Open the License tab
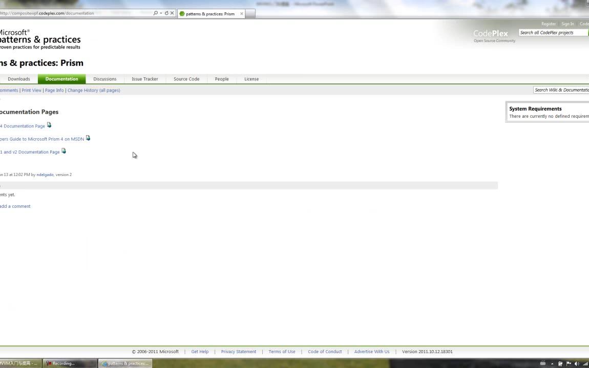This screenshot has width=589, height=368. pyautogui.click(x=251, y=79)
